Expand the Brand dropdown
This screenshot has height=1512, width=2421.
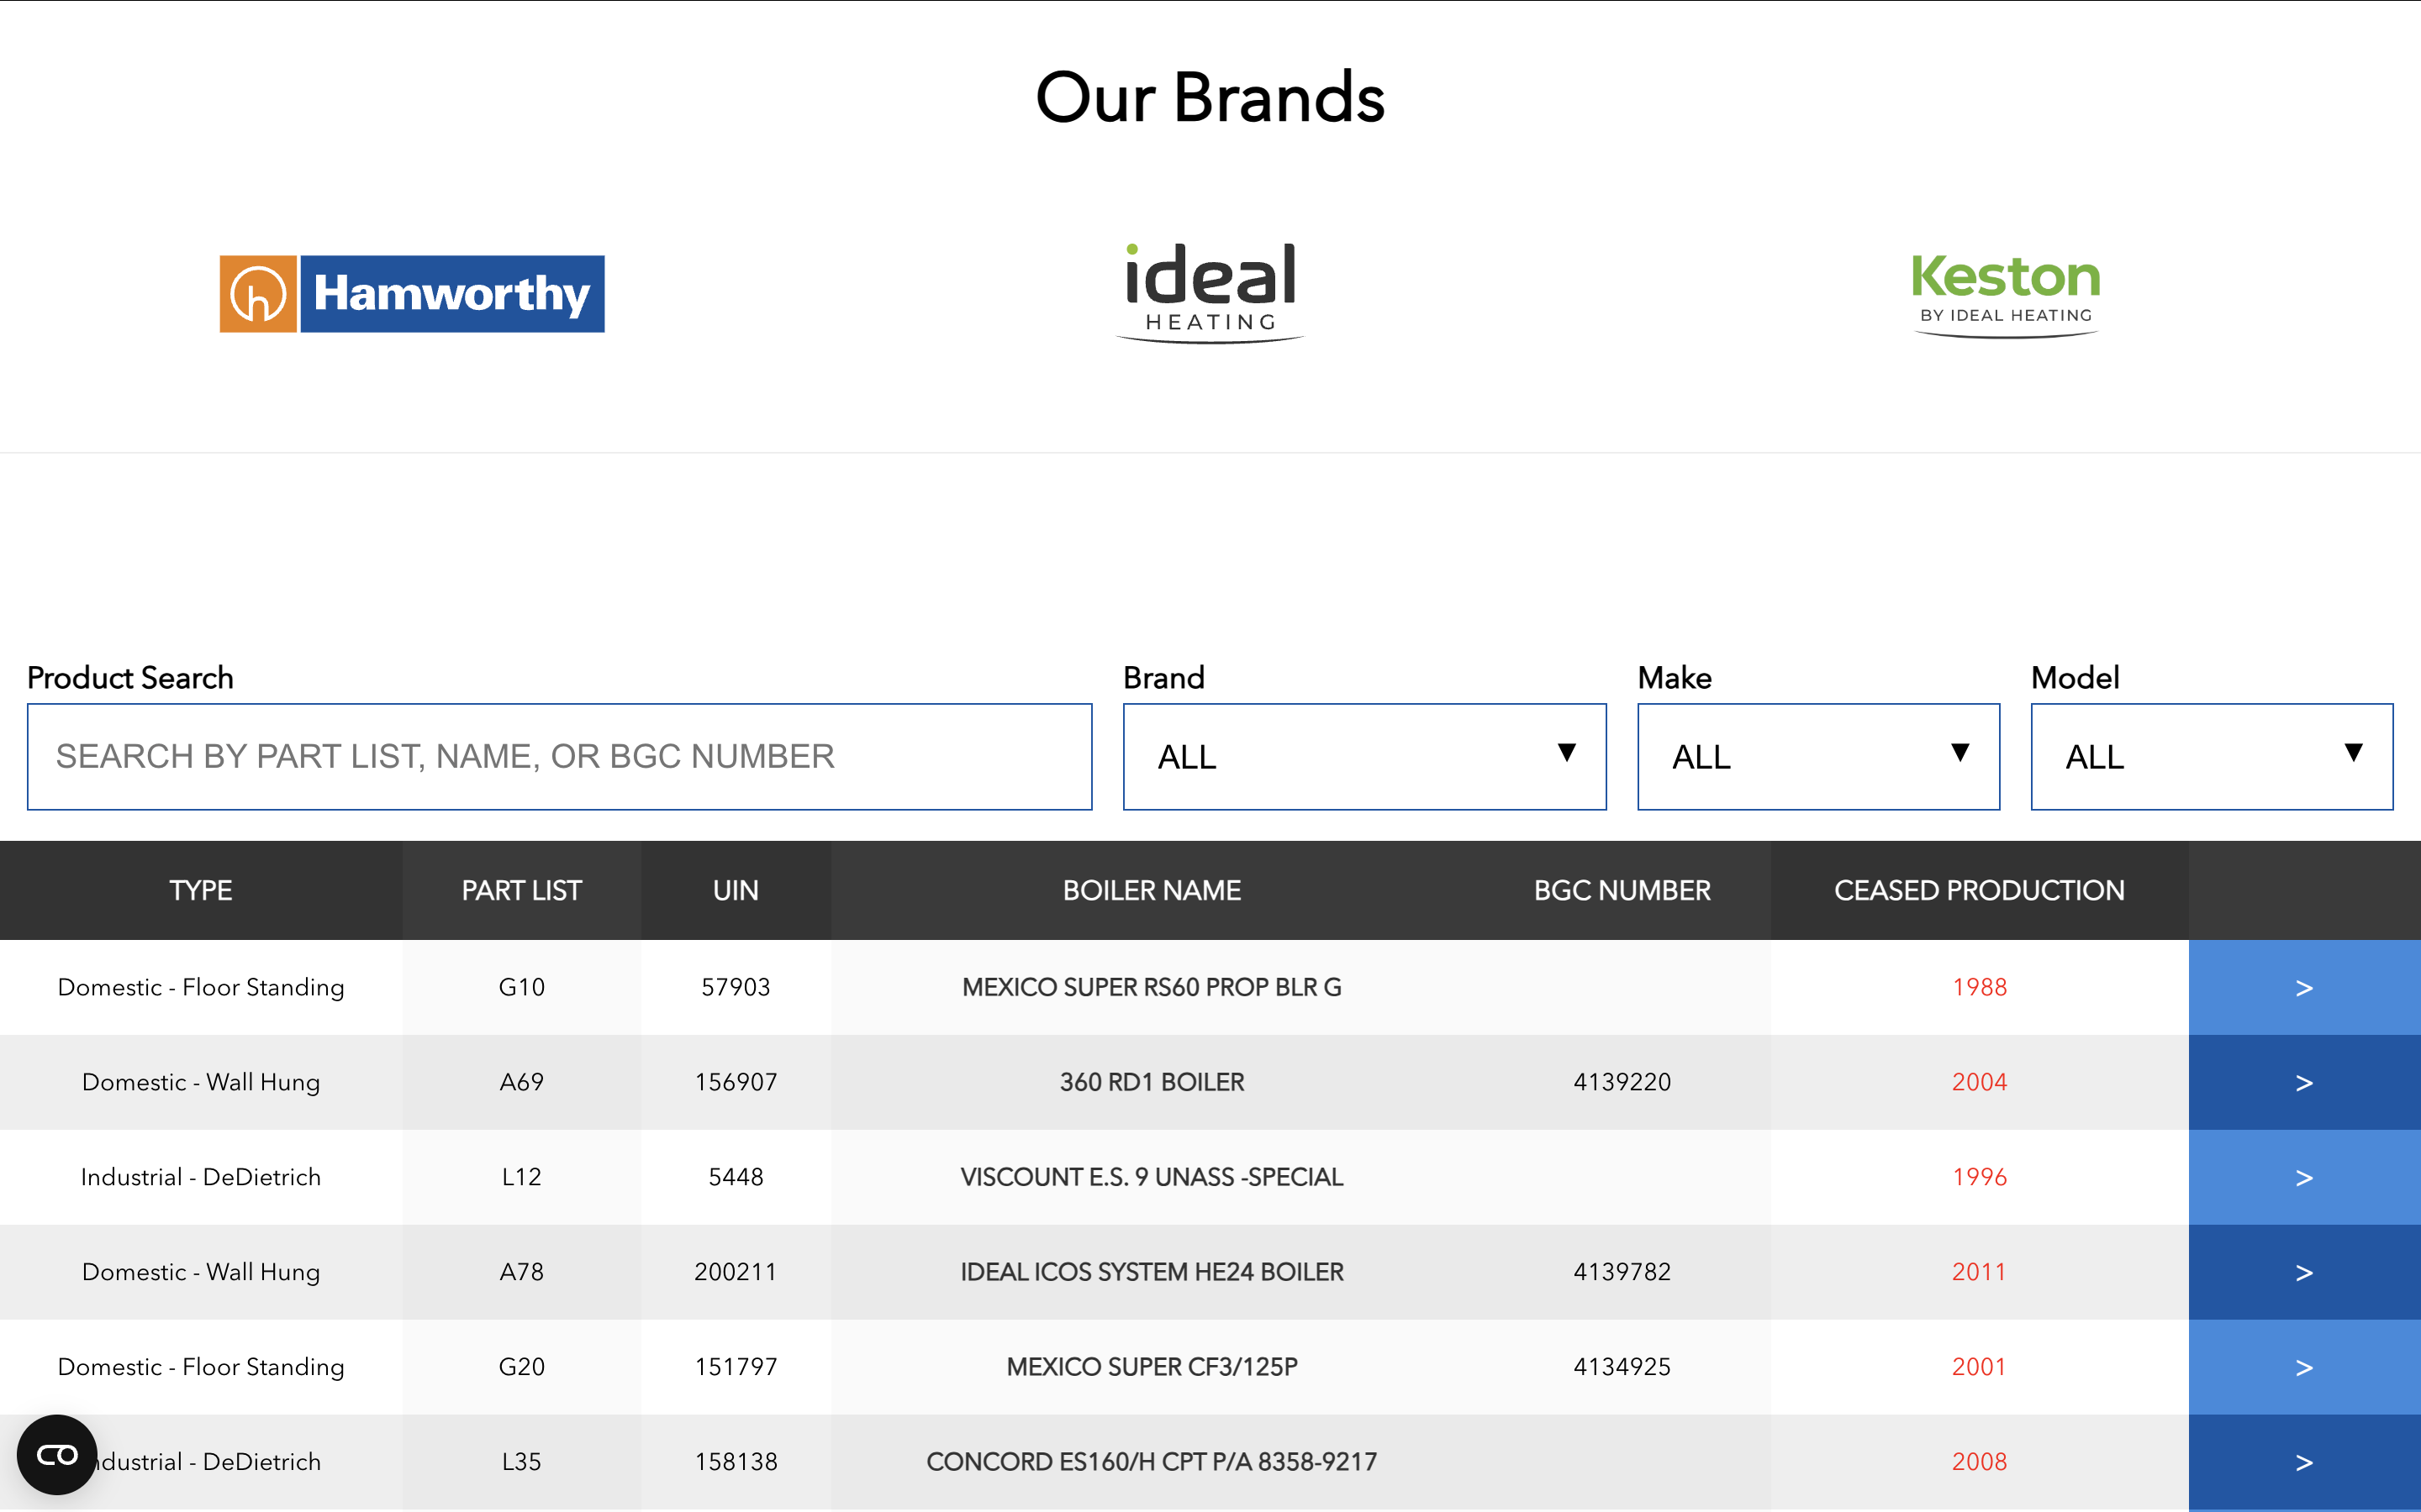tap(1364, 757)
